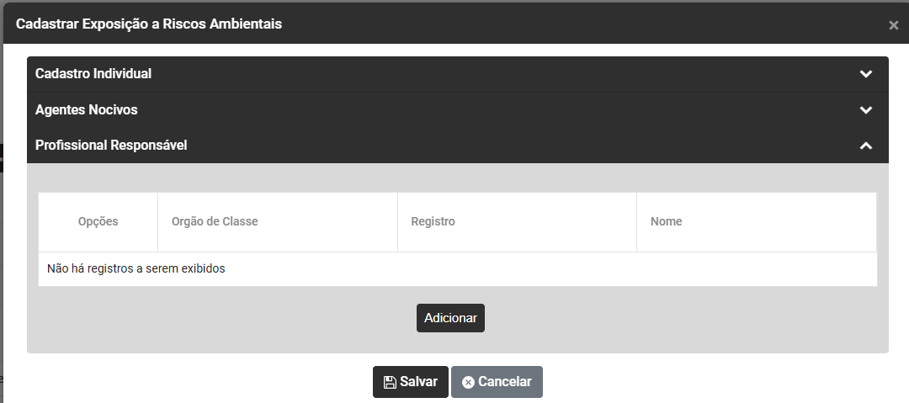The height and width of the screenshot is (403, 909).
Task: Save the form with the Salvar button
Action: 411,382
